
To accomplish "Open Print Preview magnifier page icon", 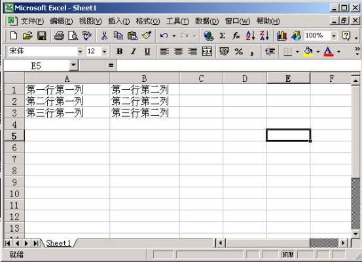I will tap(73, 36).
